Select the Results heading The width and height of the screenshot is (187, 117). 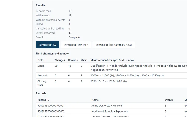tap(41, 5)
